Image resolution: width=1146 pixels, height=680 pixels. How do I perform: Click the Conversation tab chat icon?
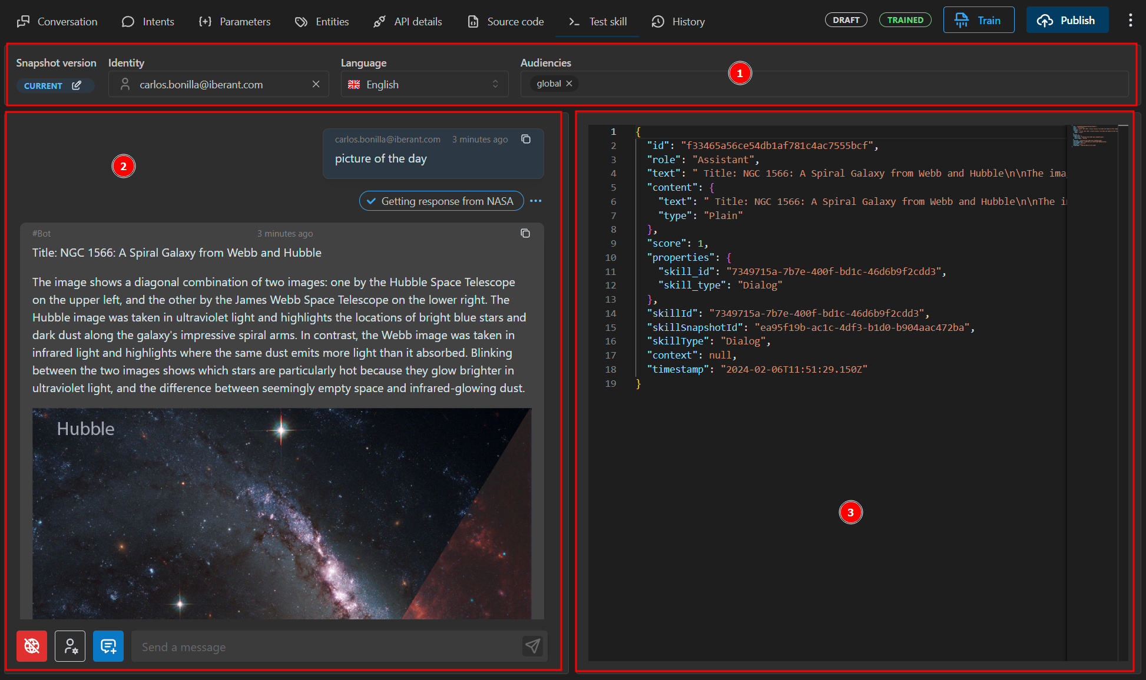click(24, 22)
